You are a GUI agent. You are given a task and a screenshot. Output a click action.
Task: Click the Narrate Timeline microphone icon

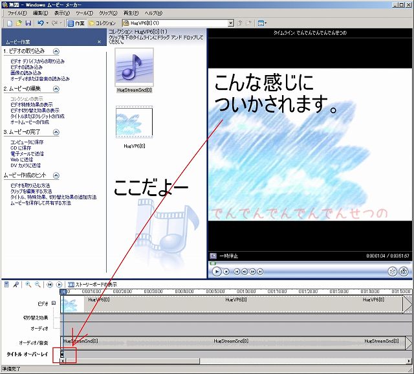(x=16, y=285)
